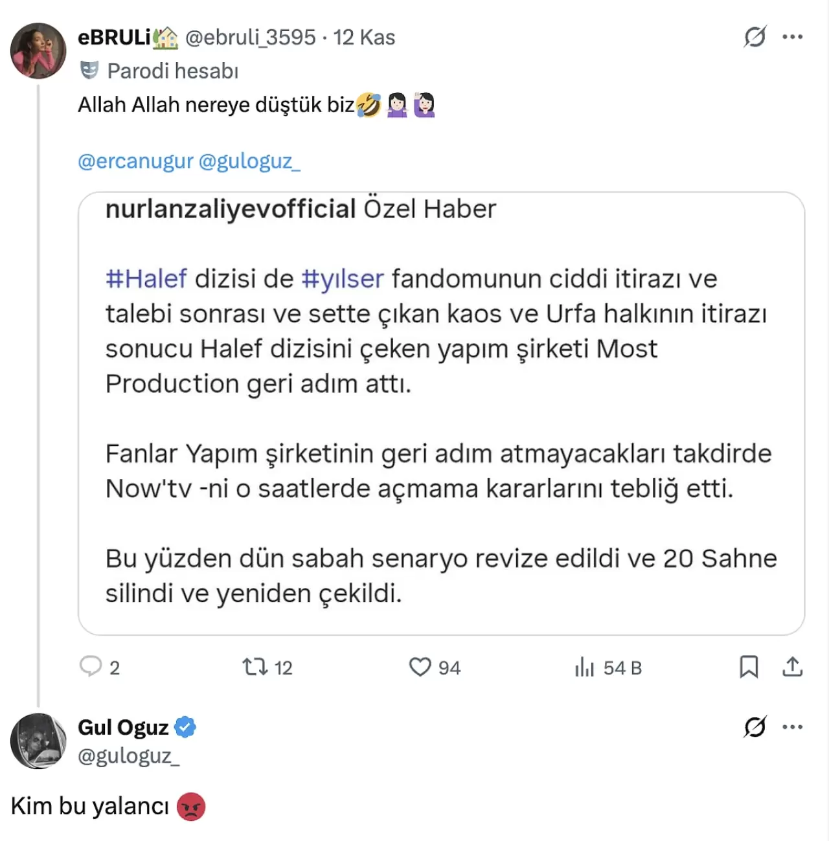The width and height of the screenshot is (829, 841).
Task: Click the share icon on eBRULi's tweet
Action: 792,667
